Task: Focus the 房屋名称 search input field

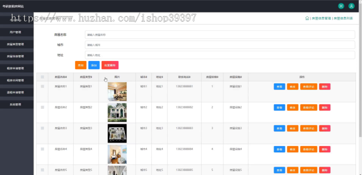Action: click(x=220, y=35)
